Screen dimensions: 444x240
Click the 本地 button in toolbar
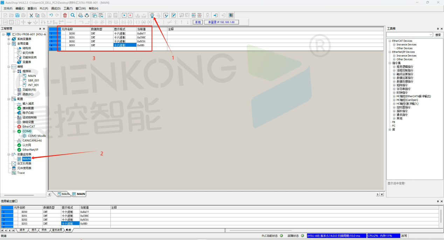click(198, 22)
